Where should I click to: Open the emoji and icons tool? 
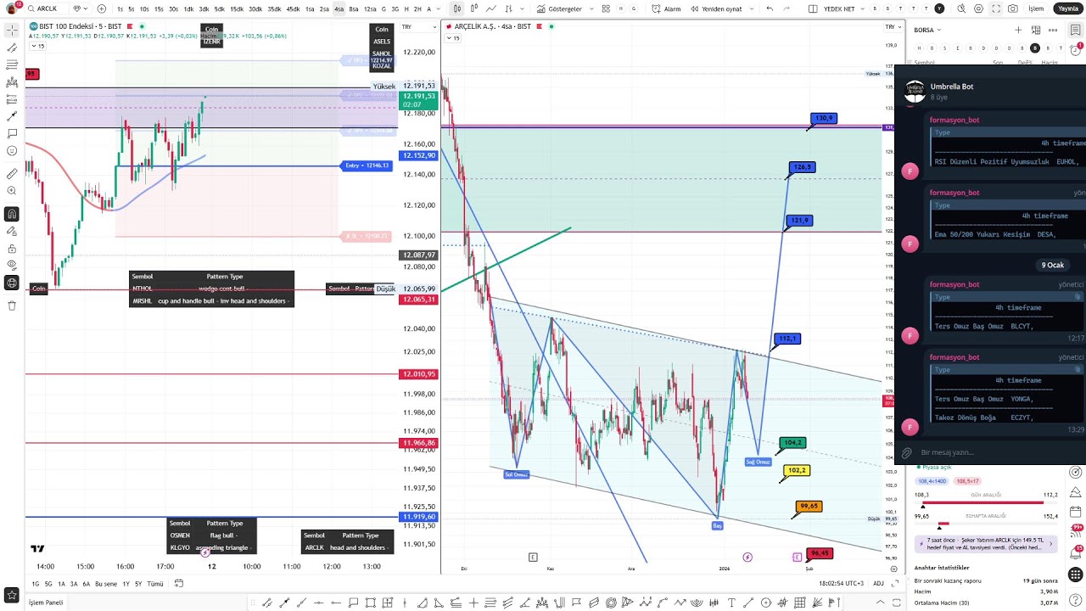point(12,151)
